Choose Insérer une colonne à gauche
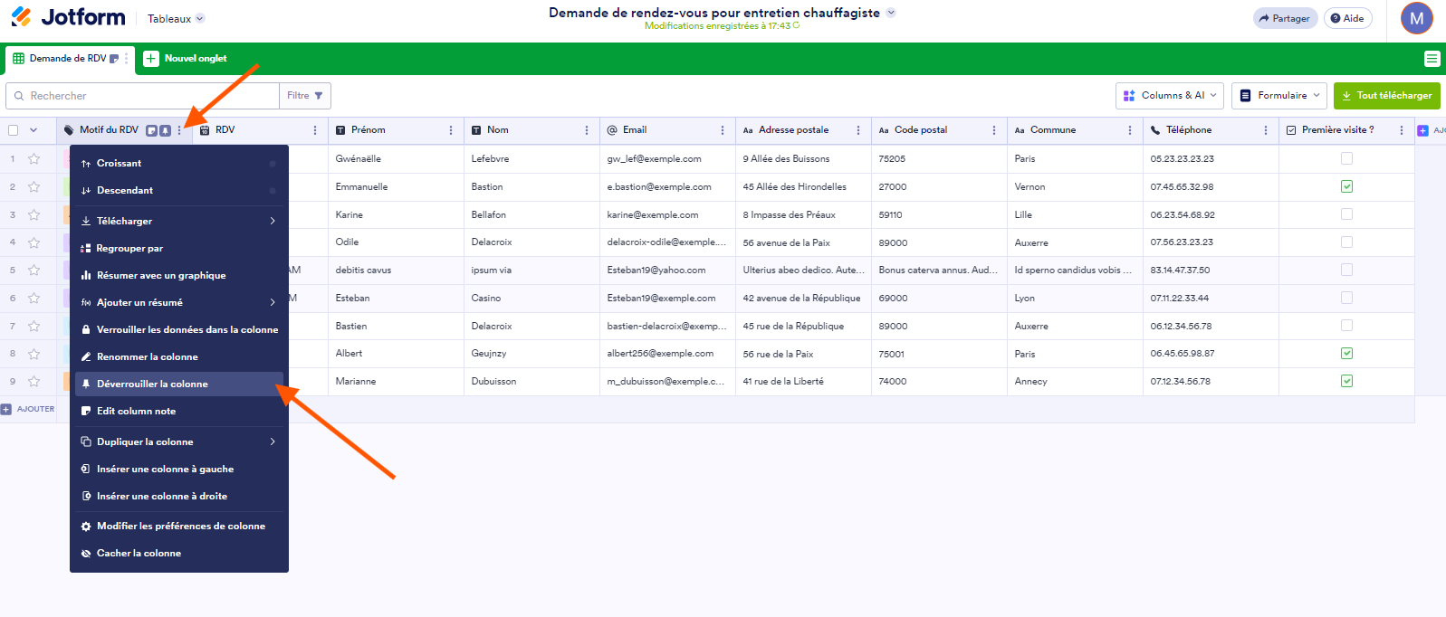The height and width of the screenshot is (617, 1446). (179, 469)
